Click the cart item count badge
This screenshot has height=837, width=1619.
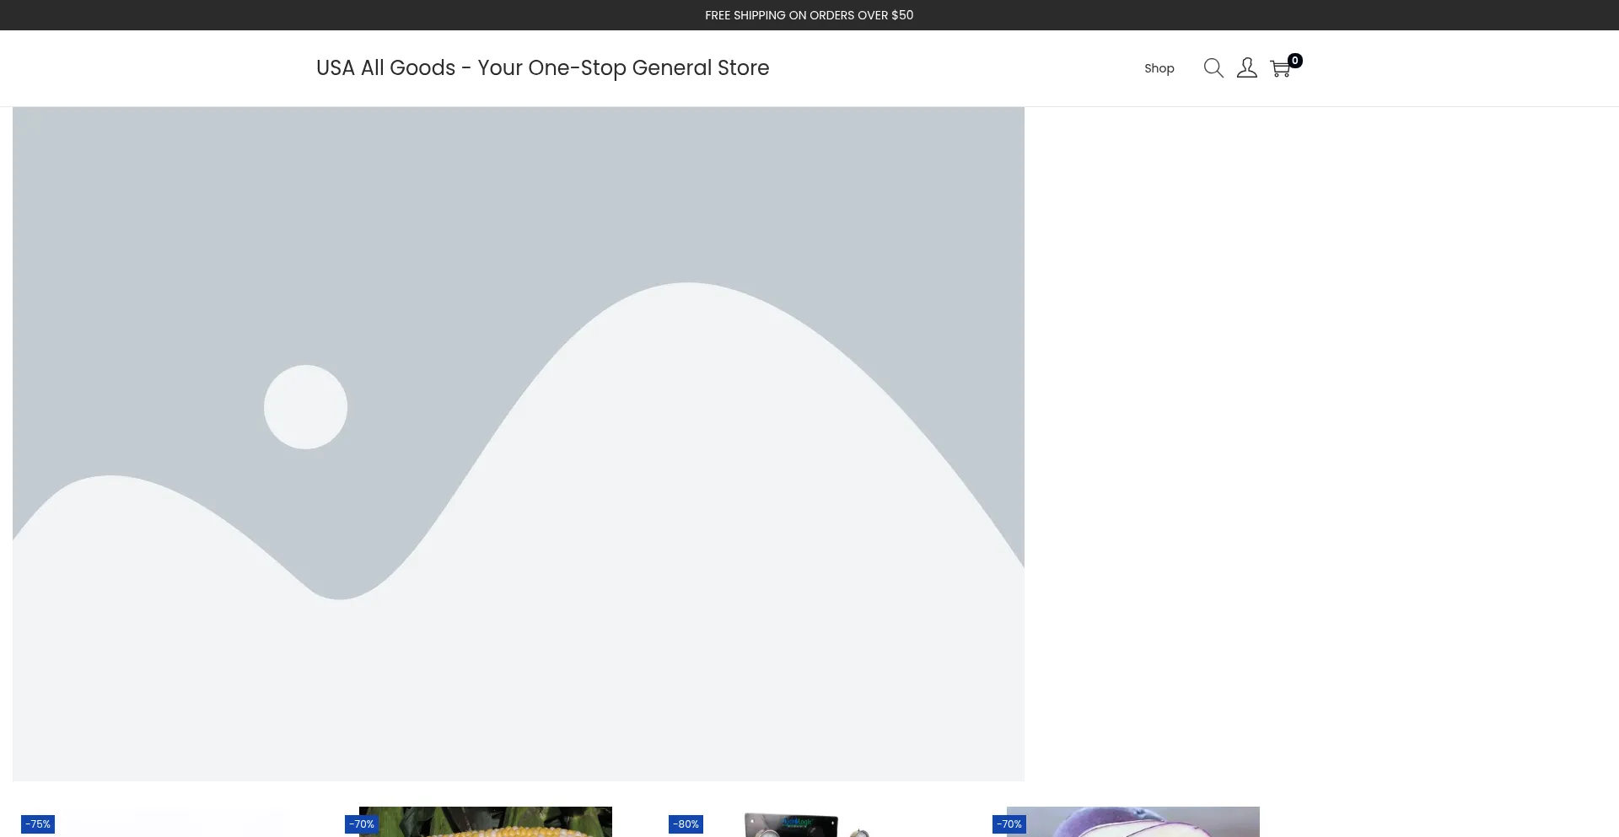pyautogui.click(x=1295, y=61)
